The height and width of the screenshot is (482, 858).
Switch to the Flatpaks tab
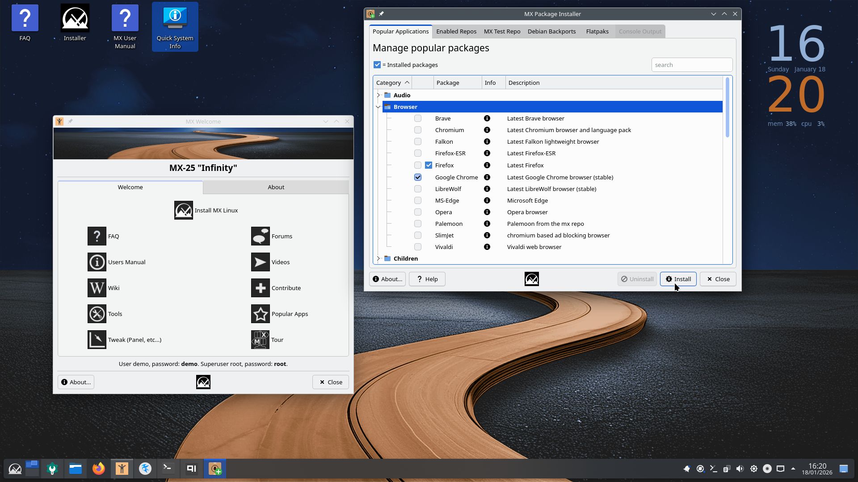click(597, 31)
